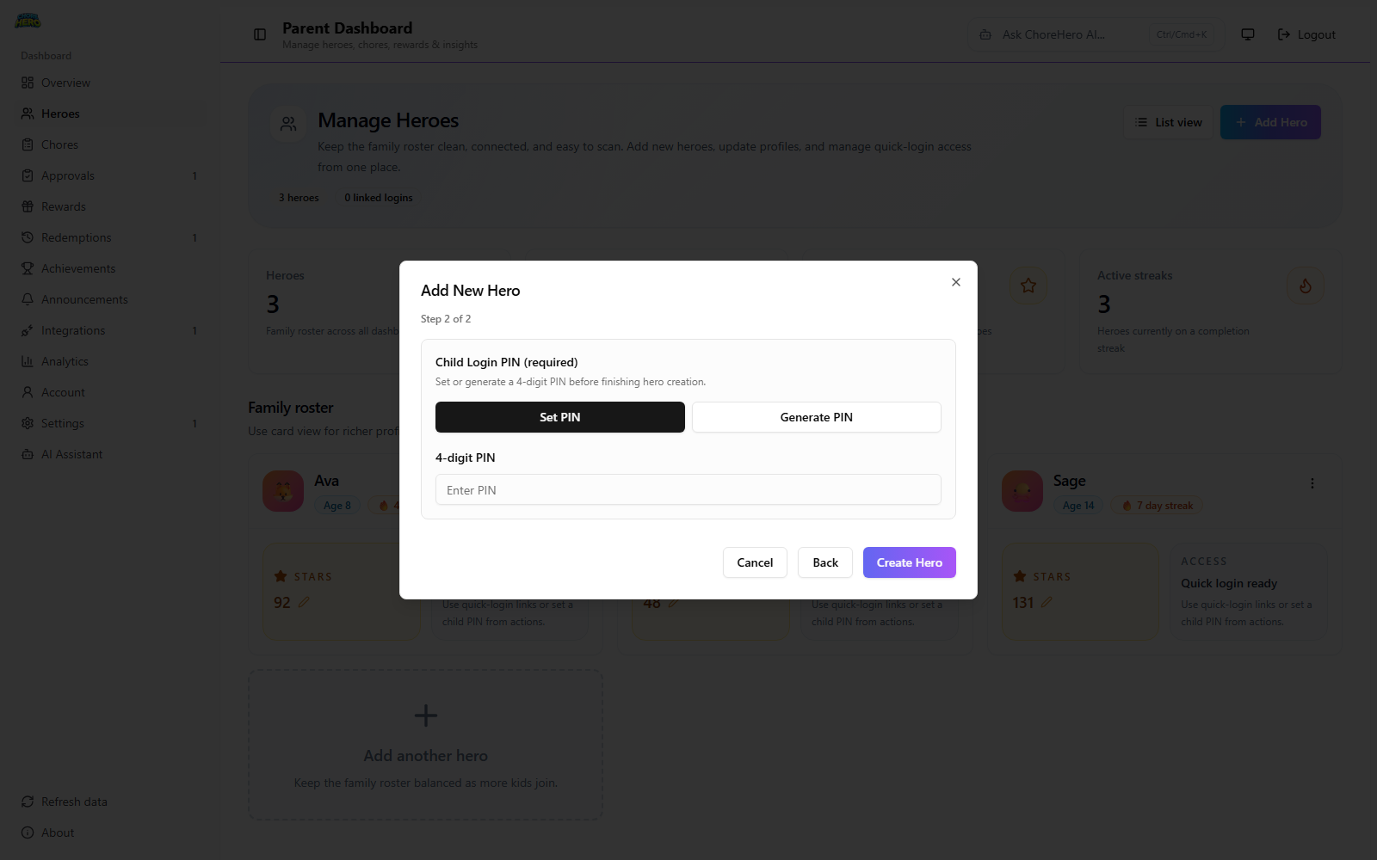The width and height of the screenshot is (1377, 860).
Task: Open the three-dot menu on Sage's card
Action: coord(1312,483)
